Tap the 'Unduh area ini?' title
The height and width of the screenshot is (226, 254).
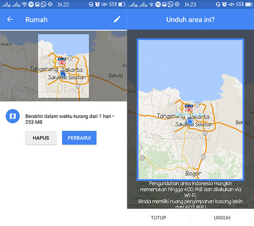[190, 19]
